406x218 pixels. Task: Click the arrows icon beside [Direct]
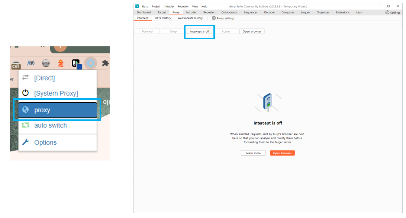25,77
